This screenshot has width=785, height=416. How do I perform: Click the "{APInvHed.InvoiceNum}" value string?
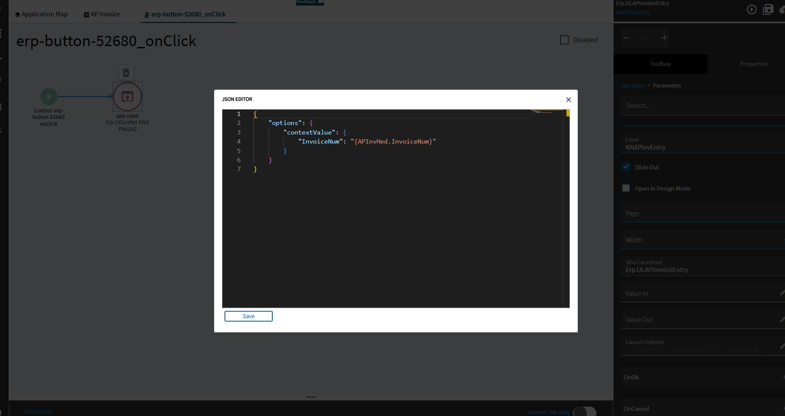393,142
